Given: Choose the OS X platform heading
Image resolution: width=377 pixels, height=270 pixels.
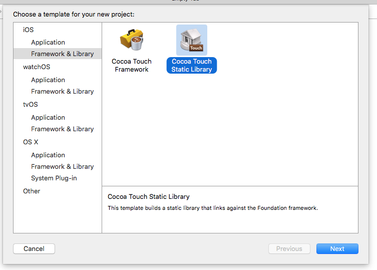Looking at the screenshot, I should 31,142.
